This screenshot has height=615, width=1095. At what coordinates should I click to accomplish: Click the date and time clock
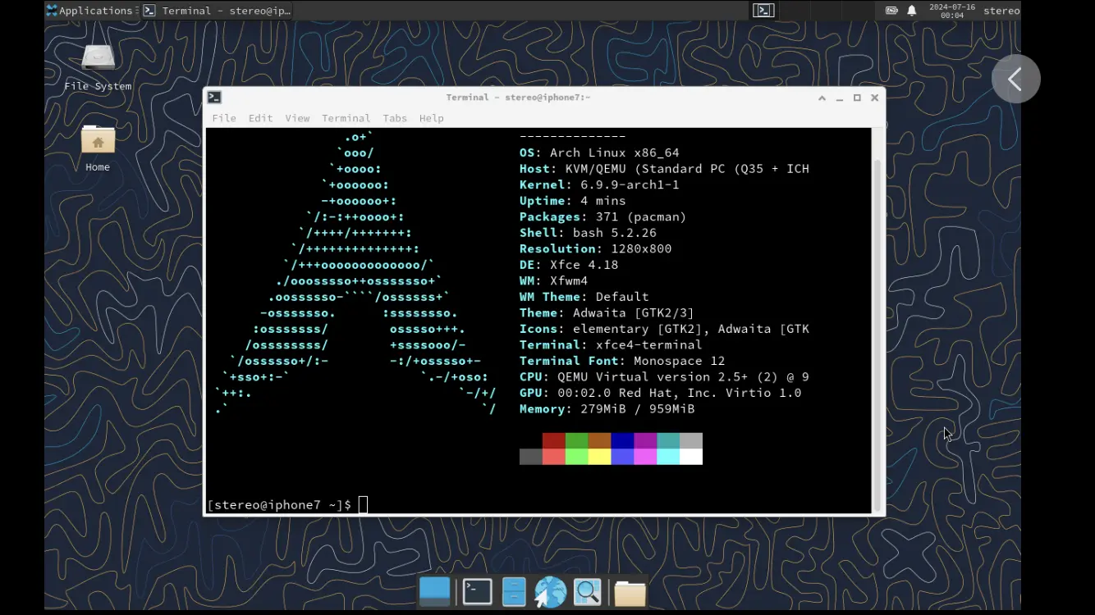951,11
